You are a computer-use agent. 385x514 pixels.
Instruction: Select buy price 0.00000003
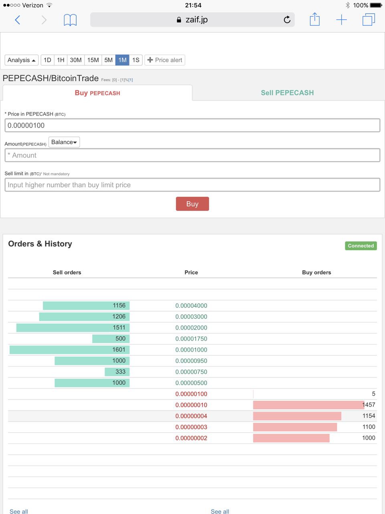tap(191, 427)
